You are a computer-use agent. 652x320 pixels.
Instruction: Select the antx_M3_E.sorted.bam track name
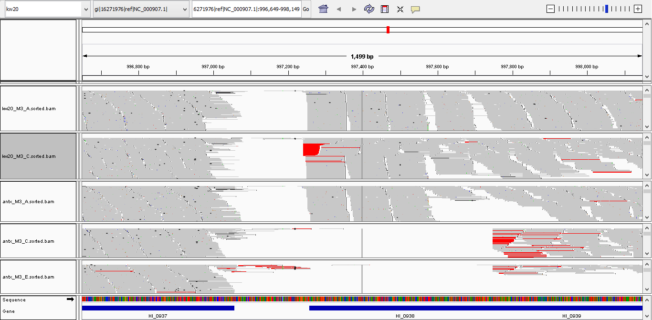pos(28,277)
